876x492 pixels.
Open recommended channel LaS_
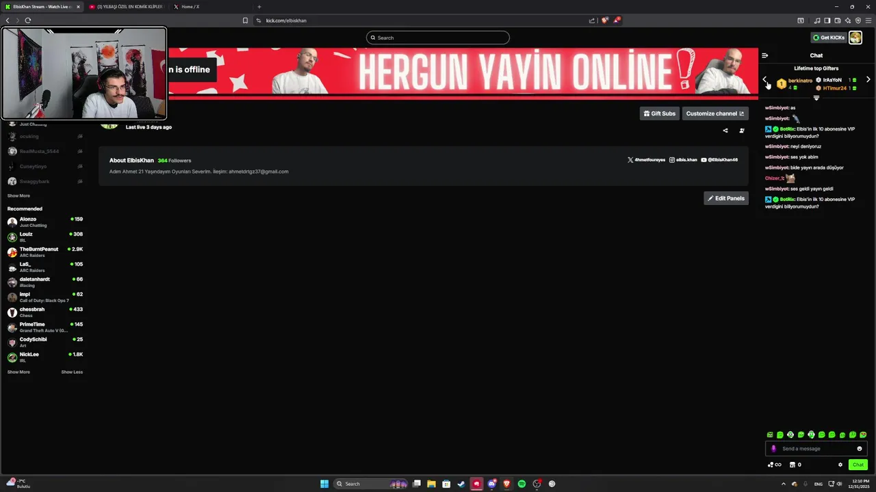pos(45,267)
